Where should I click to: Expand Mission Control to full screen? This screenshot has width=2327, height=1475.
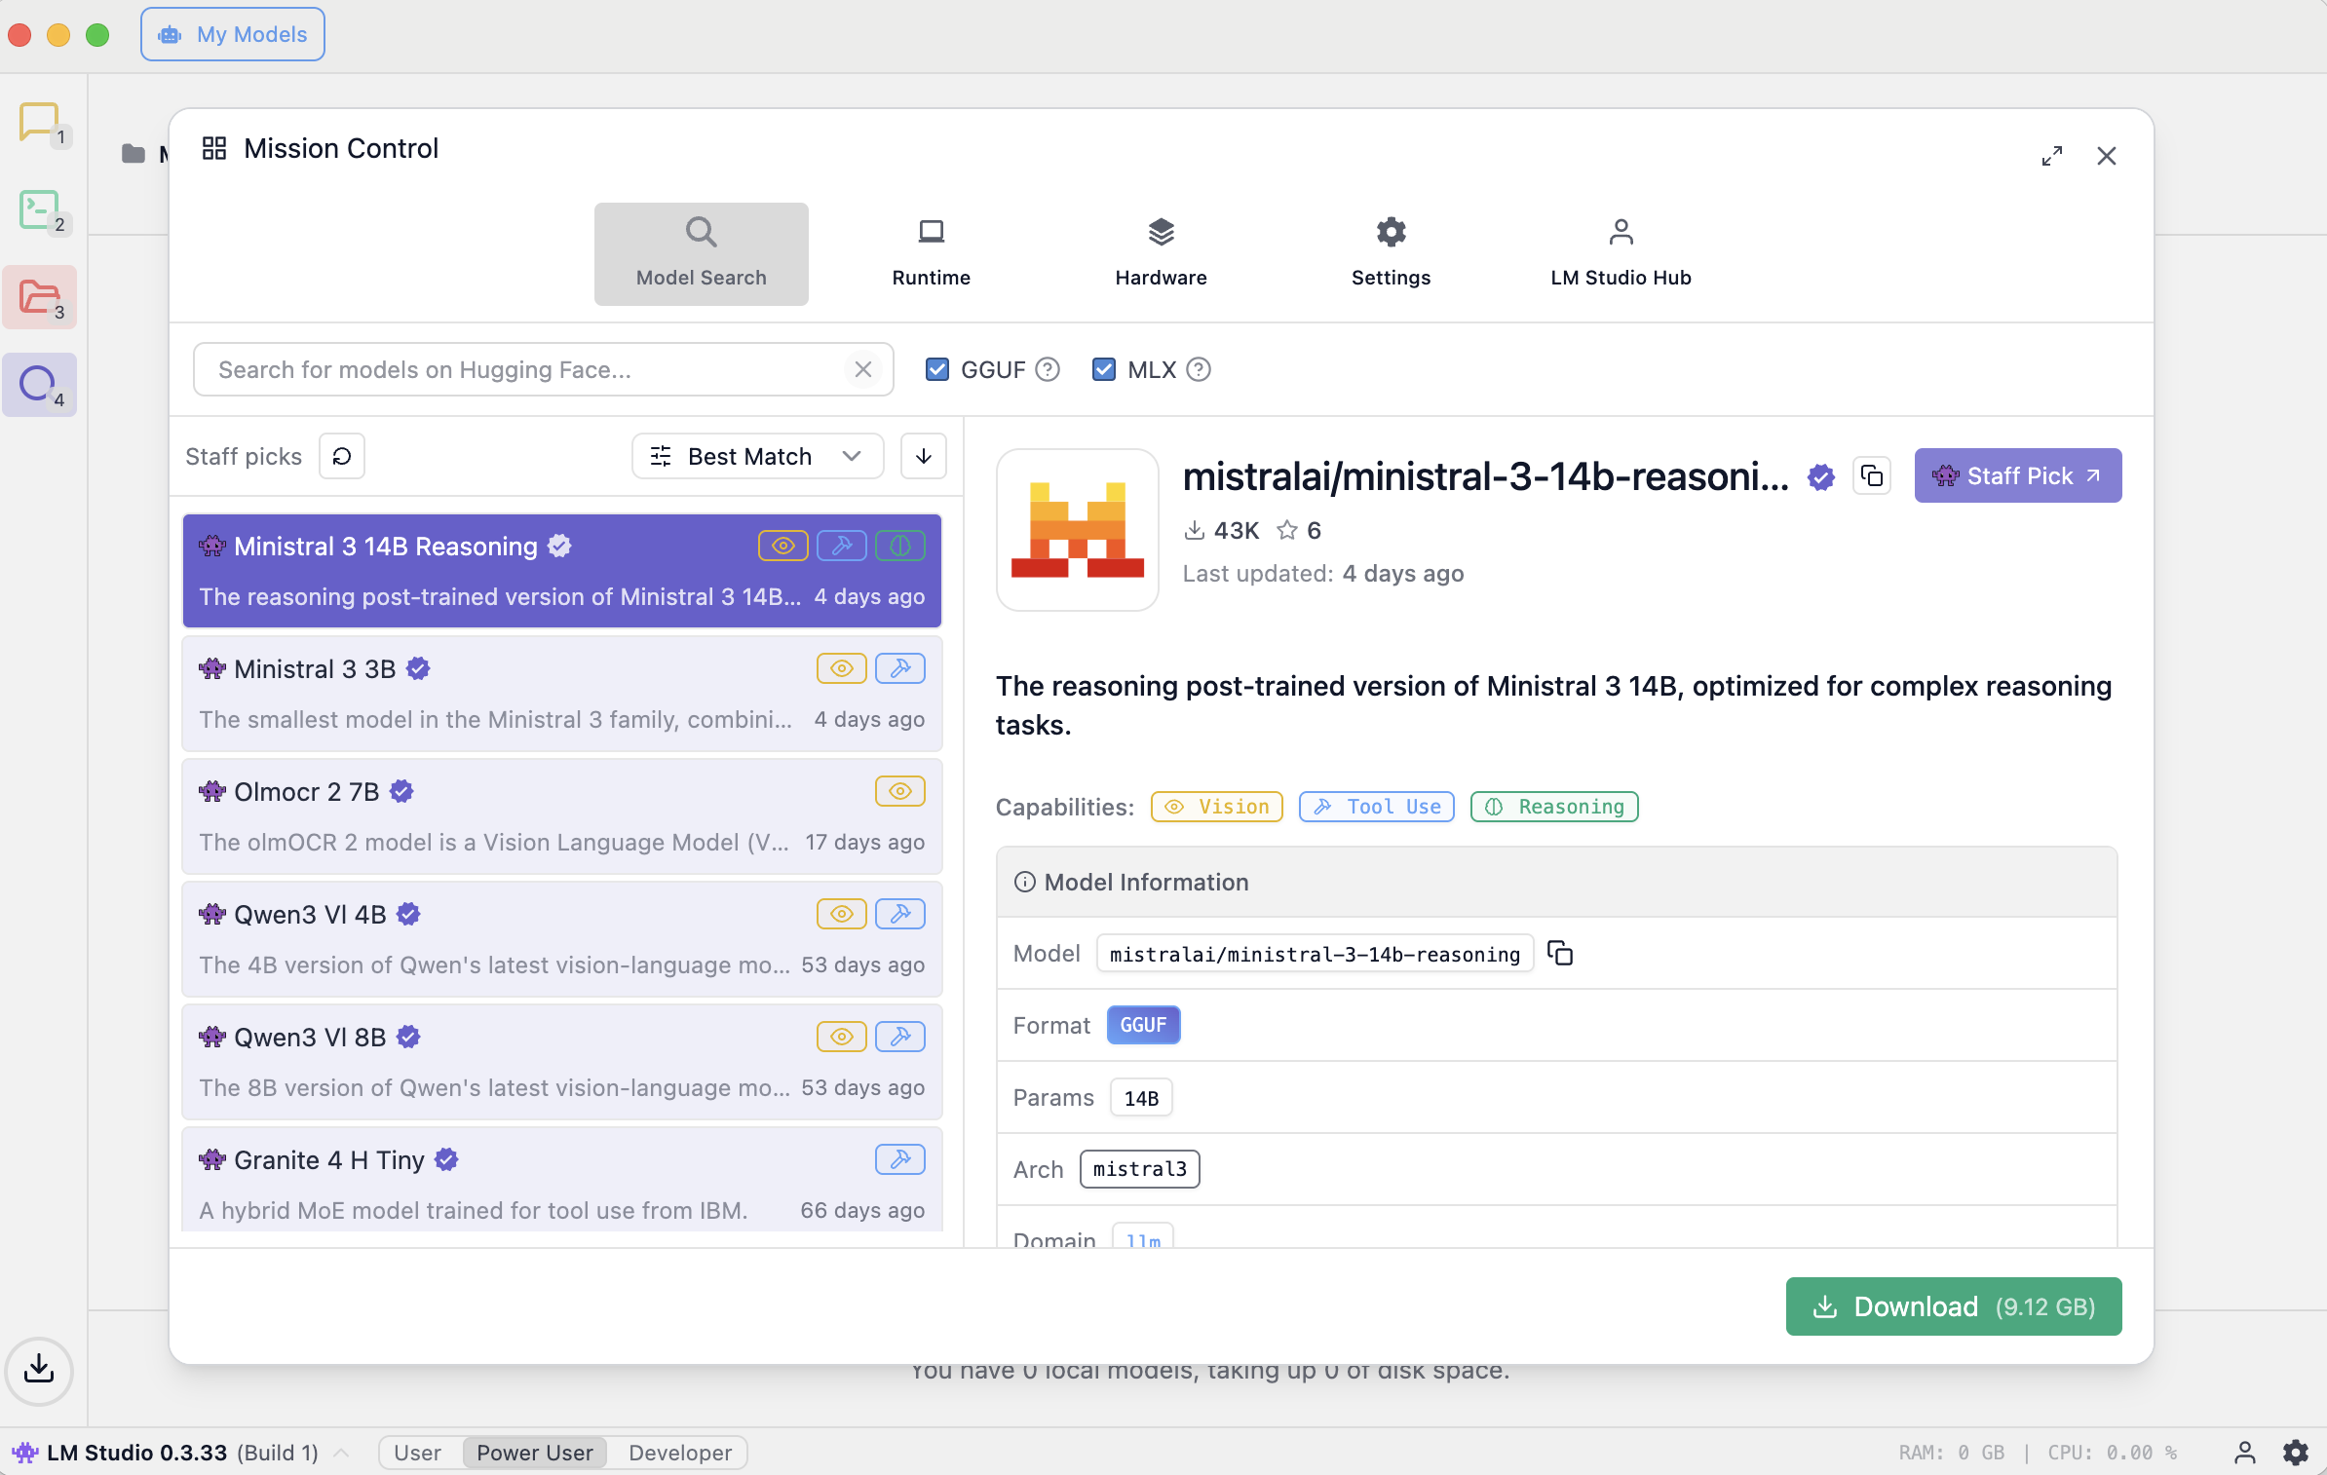2052,156
